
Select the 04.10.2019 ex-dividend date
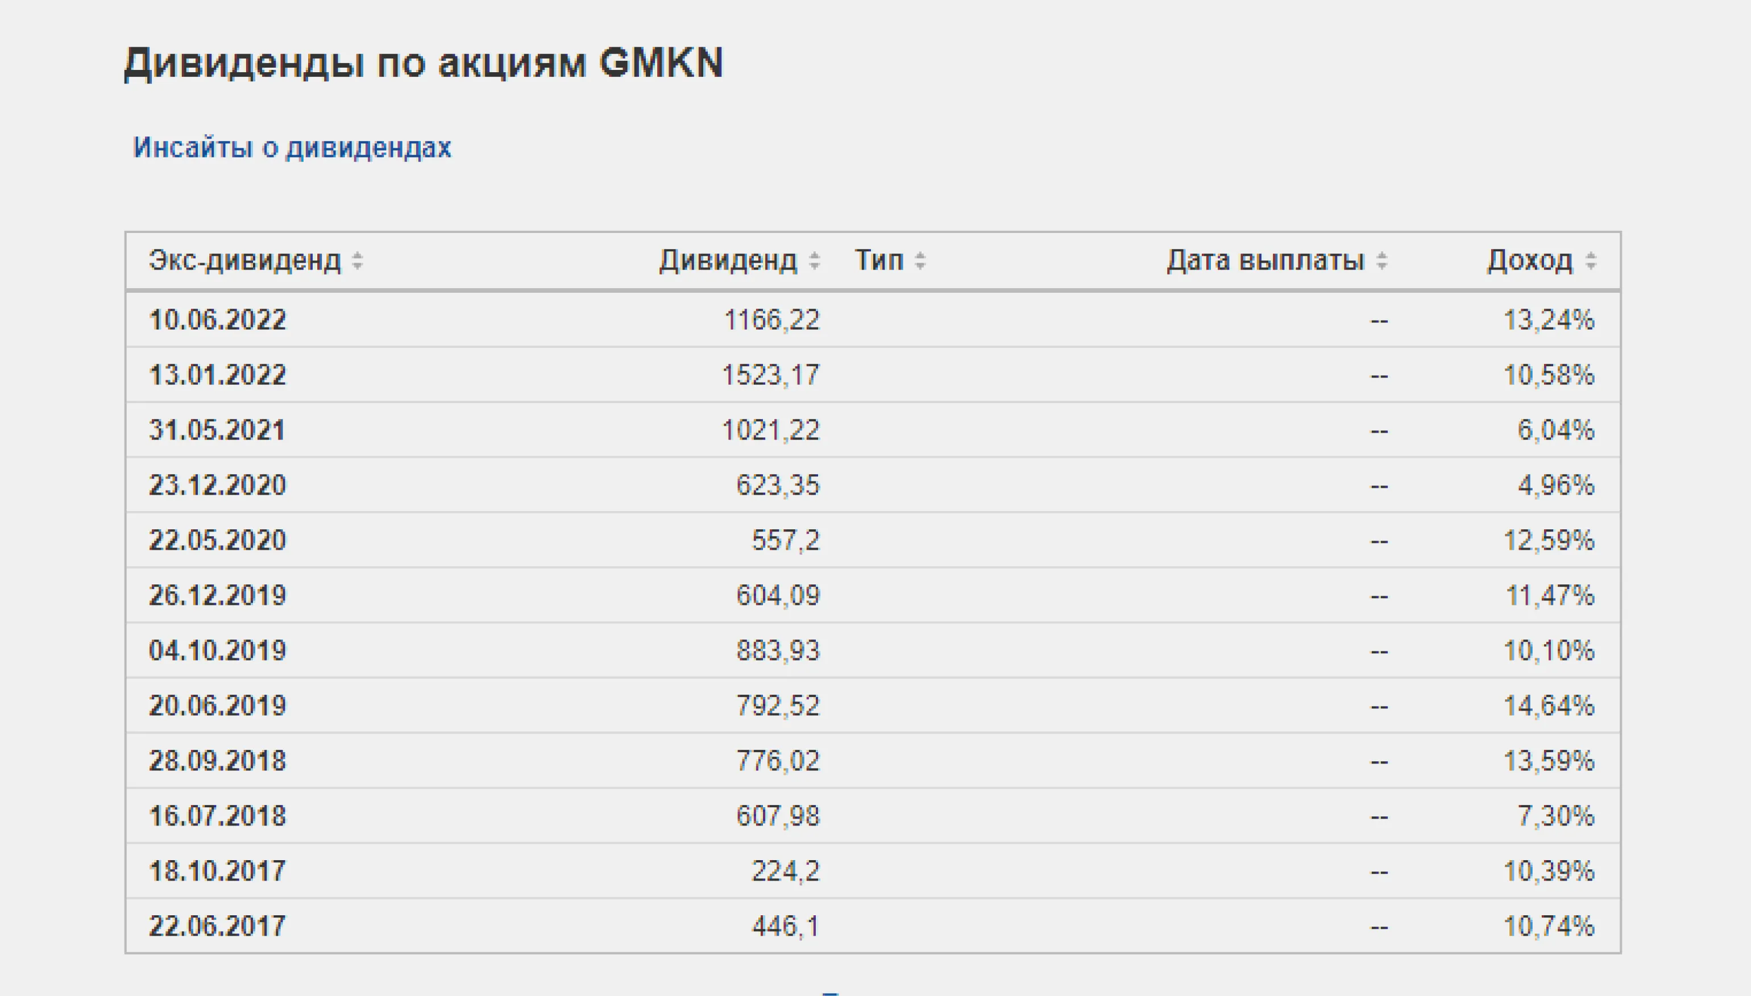[x=218, y=650]
